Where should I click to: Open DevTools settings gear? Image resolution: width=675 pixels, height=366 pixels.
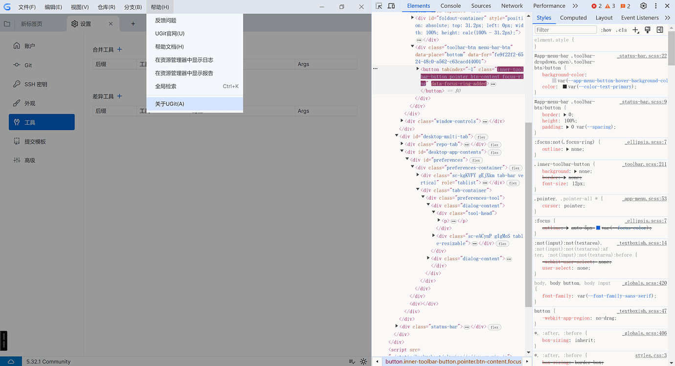pos(644,6)
